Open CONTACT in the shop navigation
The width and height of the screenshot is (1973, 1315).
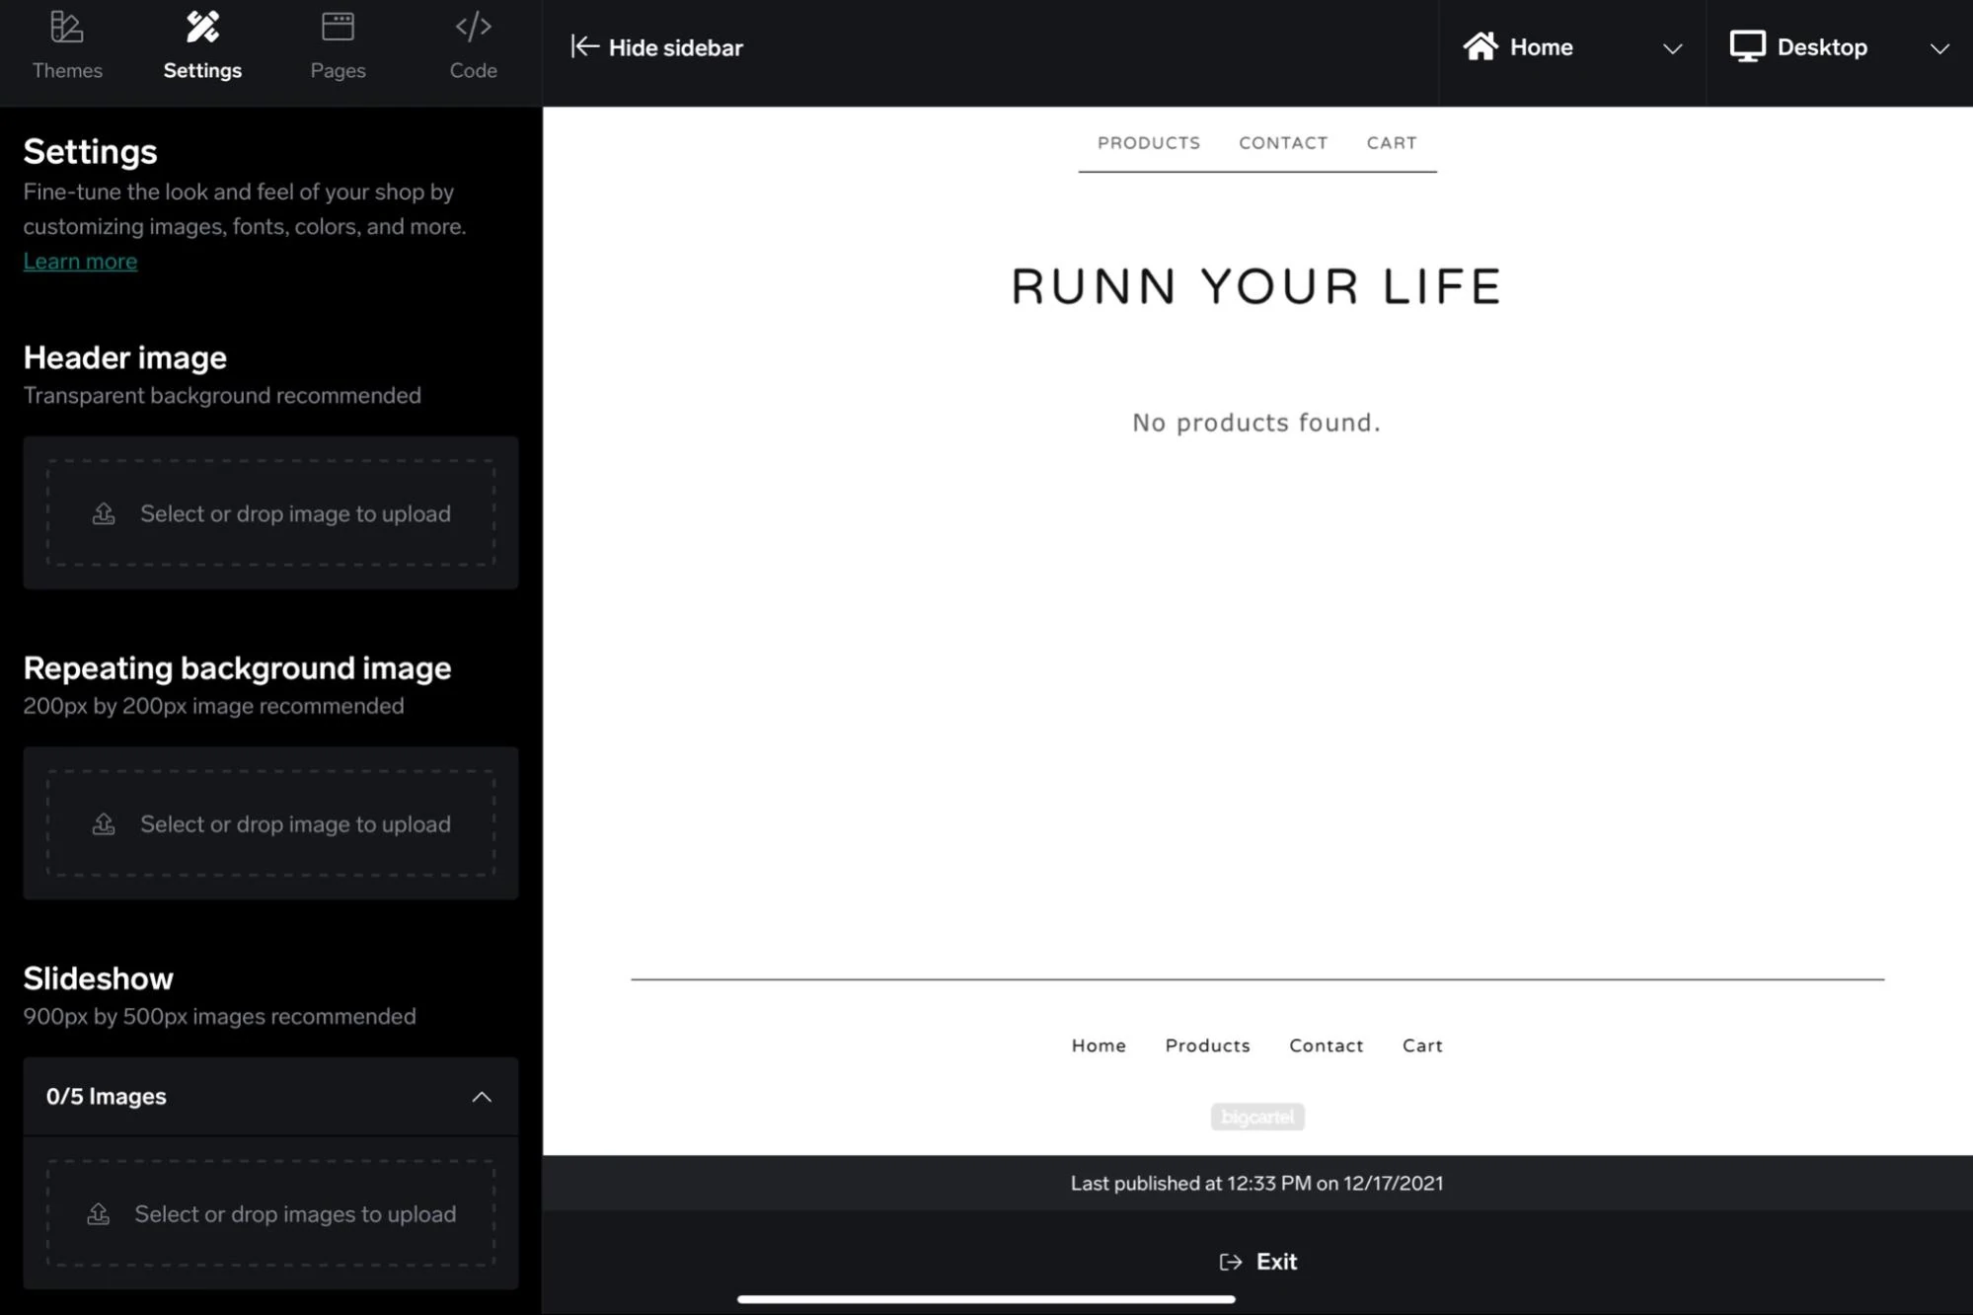pyautogui.click(x=1282, y=143)
